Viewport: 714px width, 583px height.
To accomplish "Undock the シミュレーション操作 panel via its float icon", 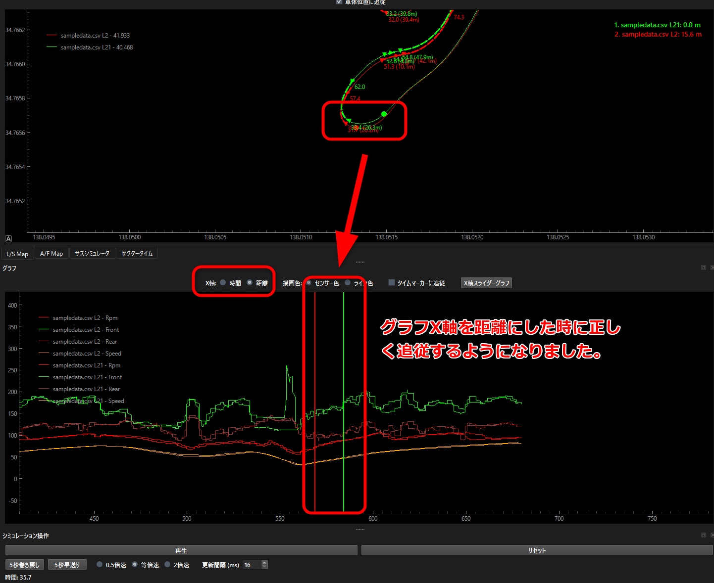I will [703, 535].
